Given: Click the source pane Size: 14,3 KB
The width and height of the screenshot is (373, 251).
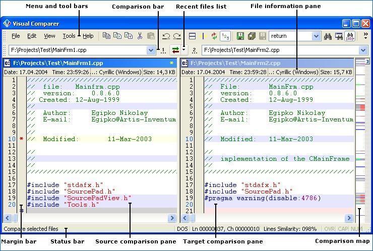Looking at the screenshot, I should (x=159, y=72).
